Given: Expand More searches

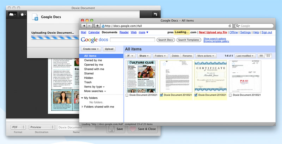Looking at the screenshot, I should tap(95, 91).
